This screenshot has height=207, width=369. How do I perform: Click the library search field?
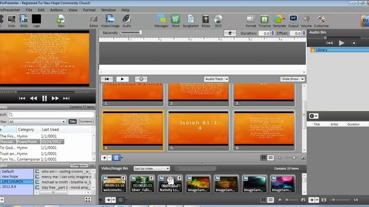click(x=51, y=114)
